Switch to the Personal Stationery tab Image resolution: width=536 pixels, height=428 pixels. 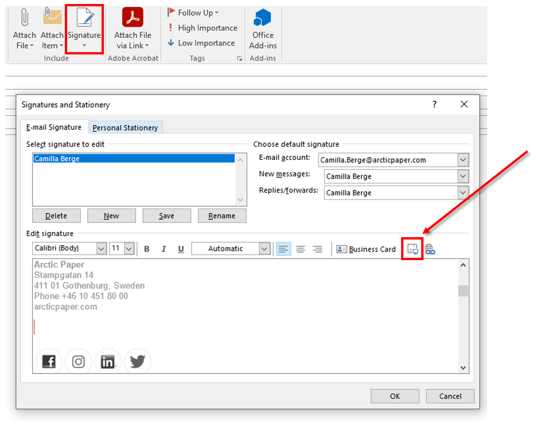pyautogui.click(x=125, y=128)
